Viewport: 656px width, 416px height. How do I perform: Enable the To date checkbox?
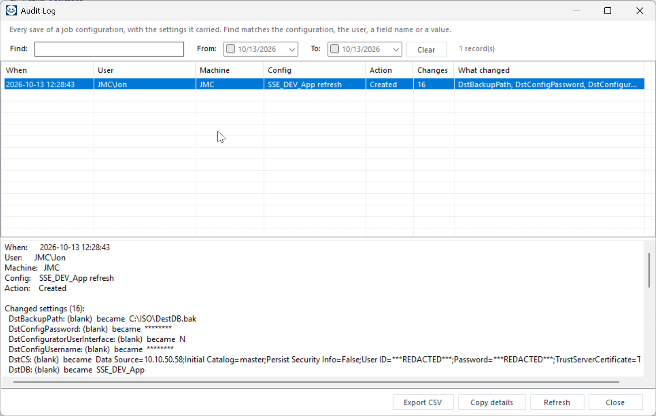click(x=335, y=49)
